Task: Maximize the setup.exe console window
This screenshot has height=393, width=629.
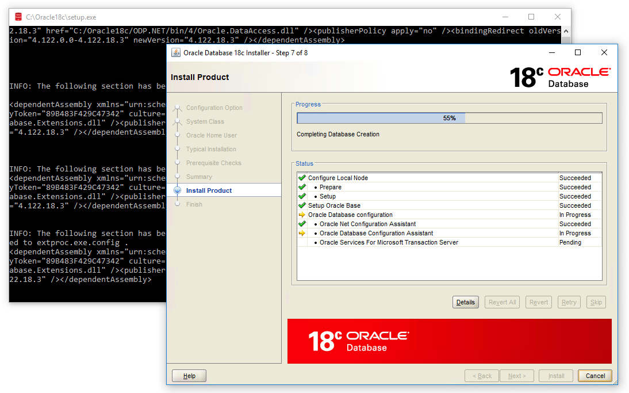Action: (531, 17)
